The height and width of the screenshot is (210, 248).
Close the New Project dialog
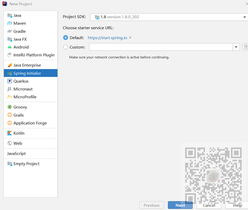(246, 4)
